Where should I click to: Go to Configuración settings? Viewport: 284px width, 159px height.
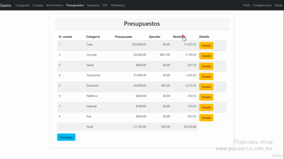tap(262, 5)
